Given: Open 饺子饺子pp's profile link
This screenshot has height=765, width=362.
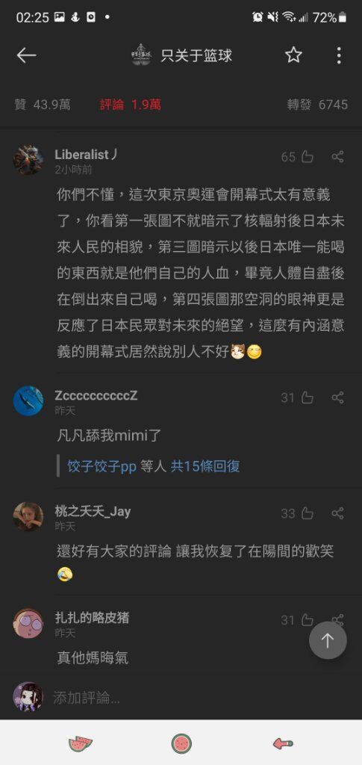Looking at the screenshot, I should click(102, 466).
